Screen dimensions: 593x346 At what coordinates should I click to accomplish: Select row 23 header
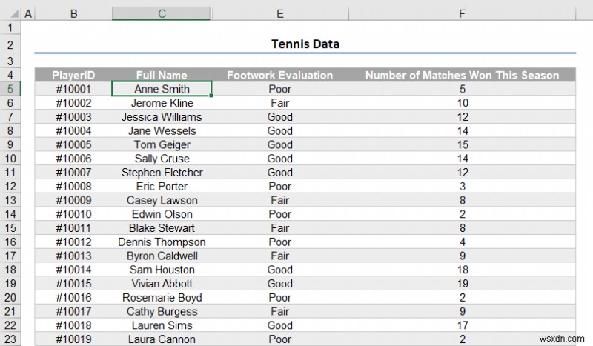[x=10, y=339]
